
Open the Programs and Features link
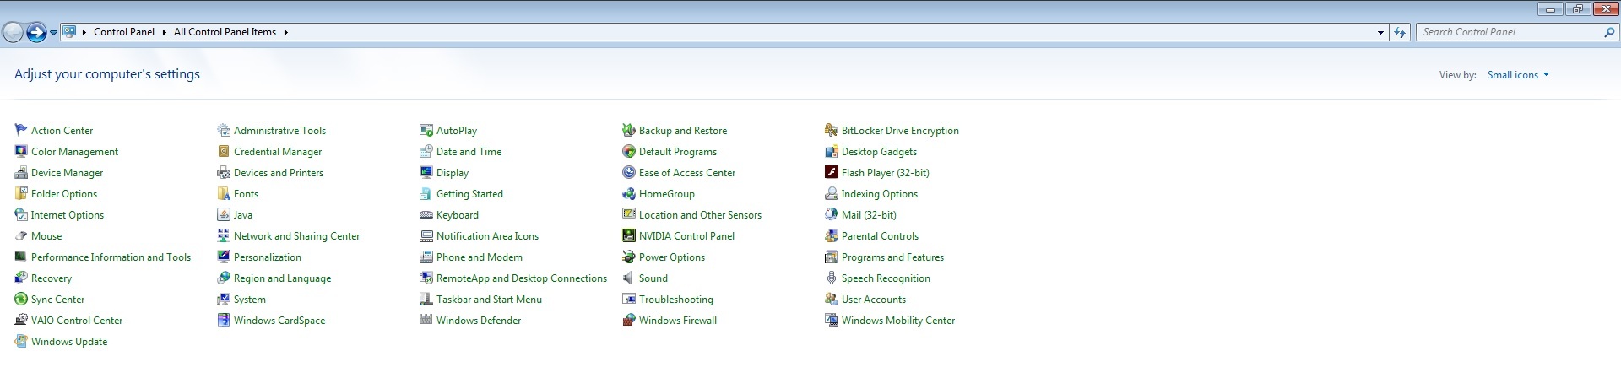point(892,257)
